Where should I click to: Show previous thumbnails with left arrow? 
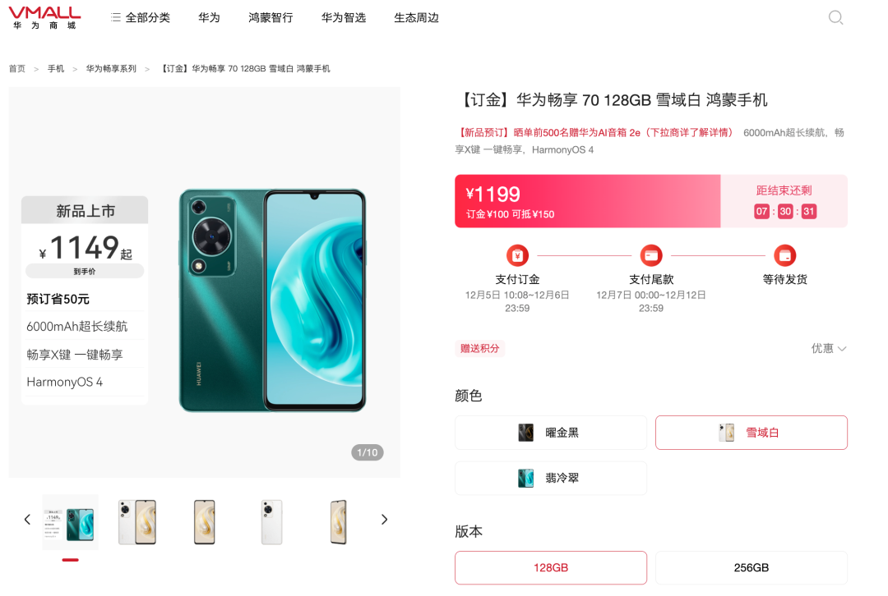coord(27,519)
